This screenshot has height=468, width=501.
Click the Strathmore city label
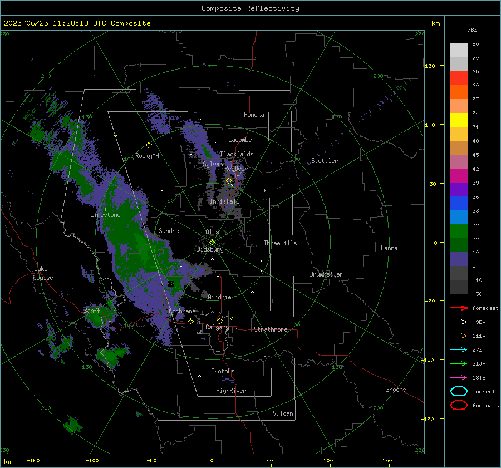[271, 329]
